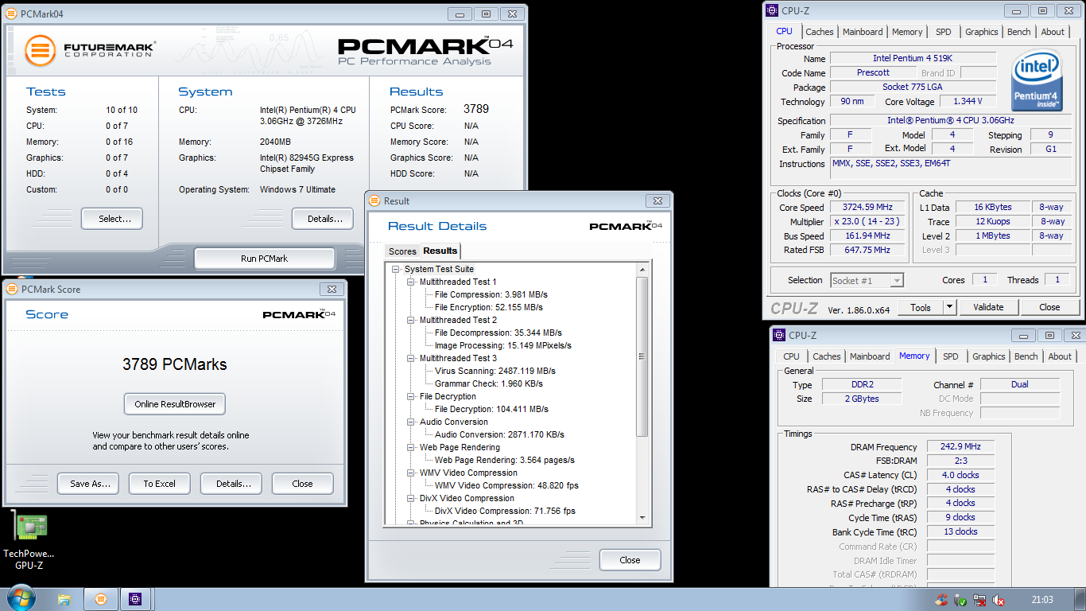Collapse Multithreaded Test 3 branch
The height and width of the screenshot is (611, 1086).
(x=411, y=358)
